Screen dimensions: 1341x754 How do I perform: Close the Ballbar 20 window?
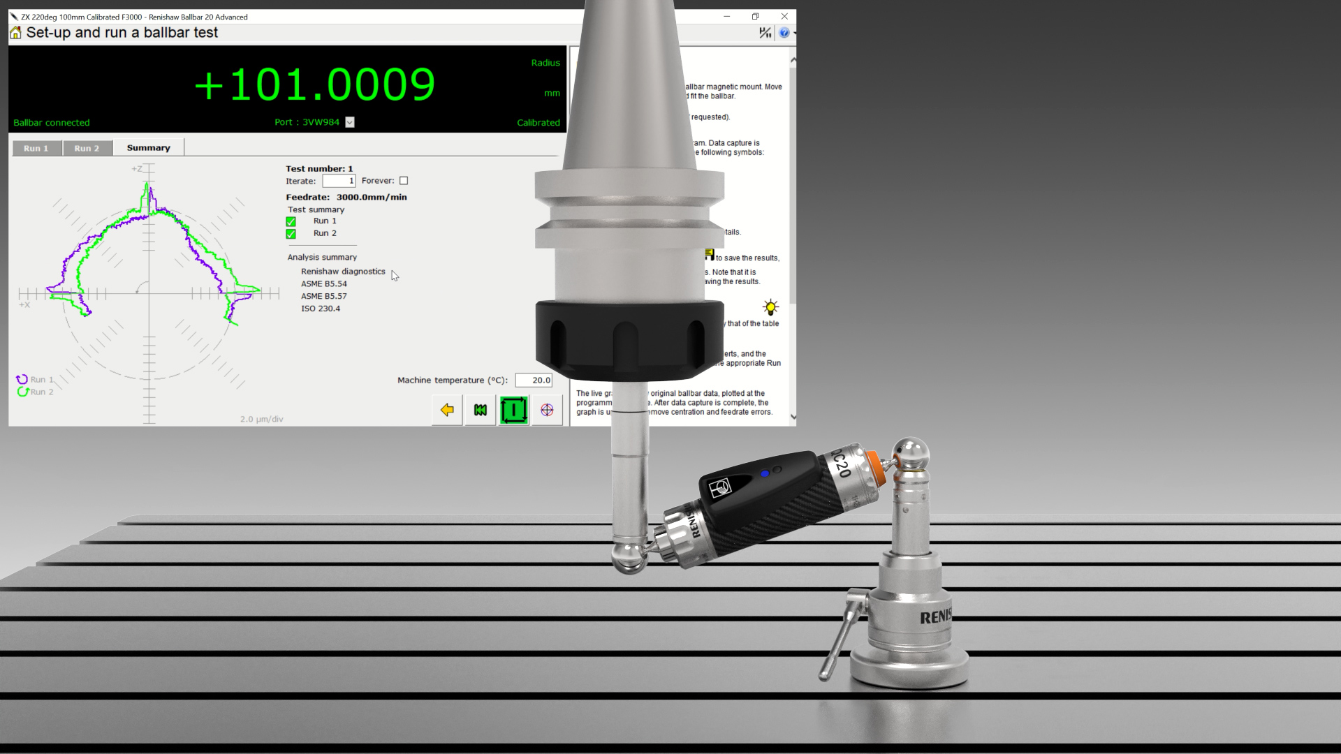[784, 17]
